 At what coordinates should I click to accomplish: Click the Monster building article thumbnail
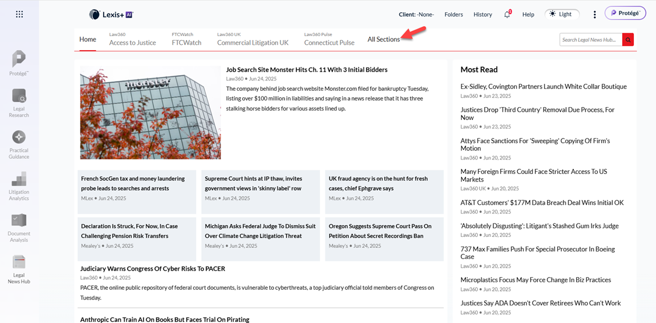(x=150, y=112)
